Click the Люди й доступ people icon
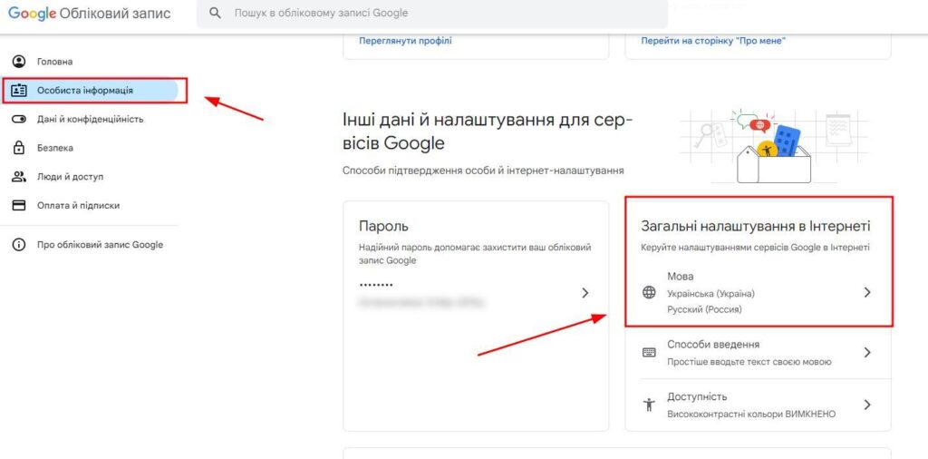 19,177
